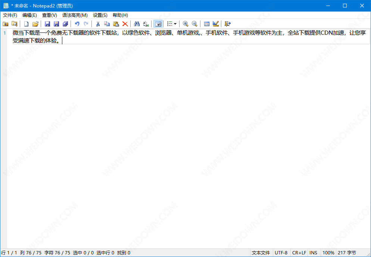Create a new blank document
The width and height of the screenshot is (371, 257).
click(x=26, y=24)
